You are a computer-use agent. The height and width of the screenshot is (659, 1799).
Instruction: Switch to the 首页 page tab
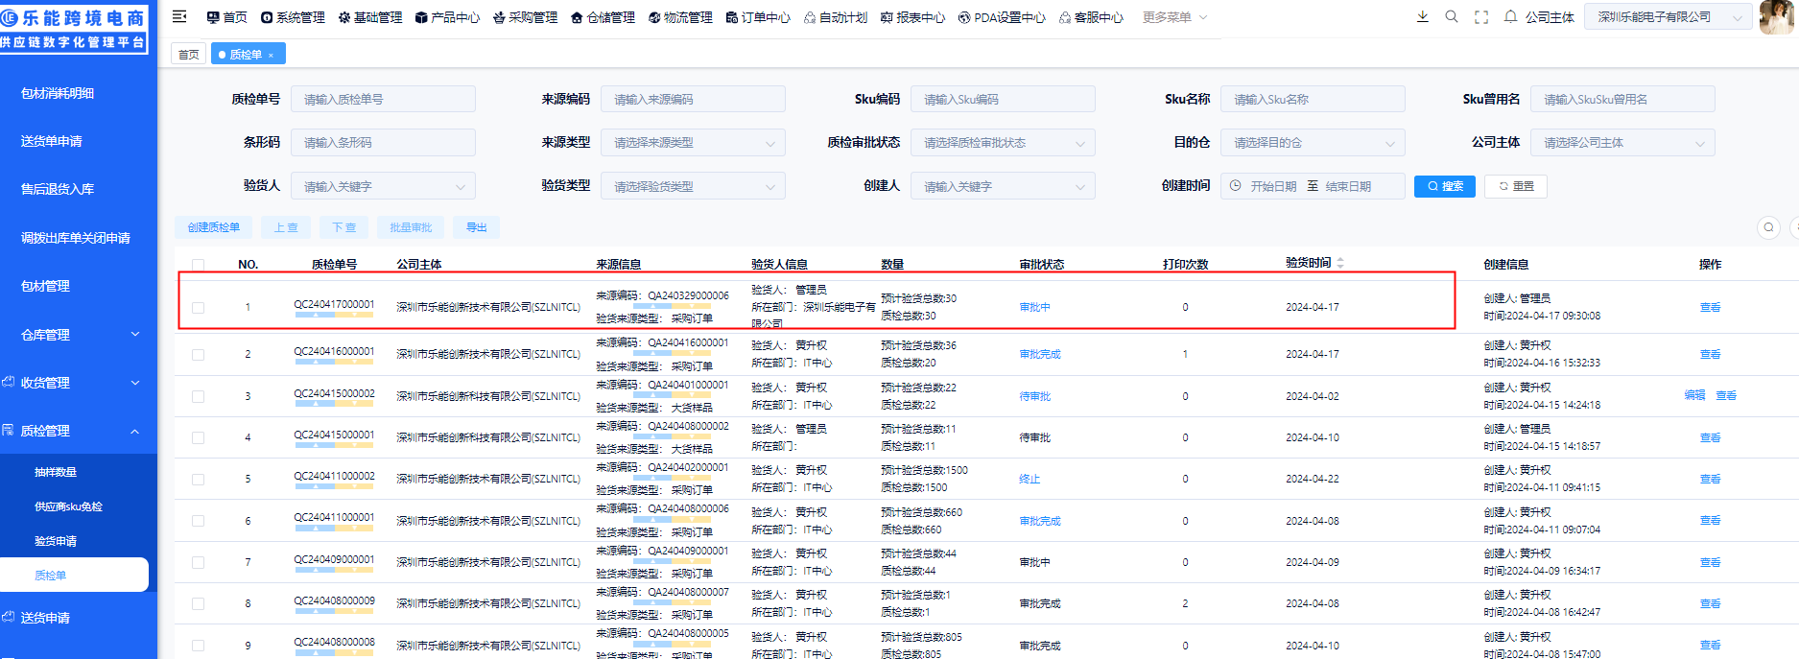(189, 55)
